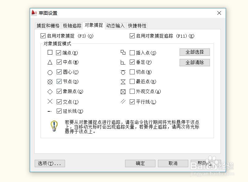248x182 pixels.
Task: Confirm with the 确定 button
Action: coord(140,163)
